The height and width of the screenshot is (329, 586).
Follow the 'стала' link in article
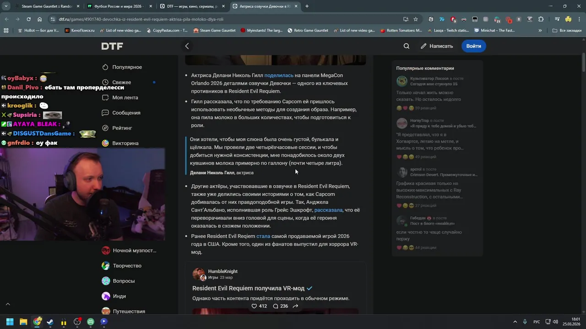pyautogui.click(x=263, y=236)
